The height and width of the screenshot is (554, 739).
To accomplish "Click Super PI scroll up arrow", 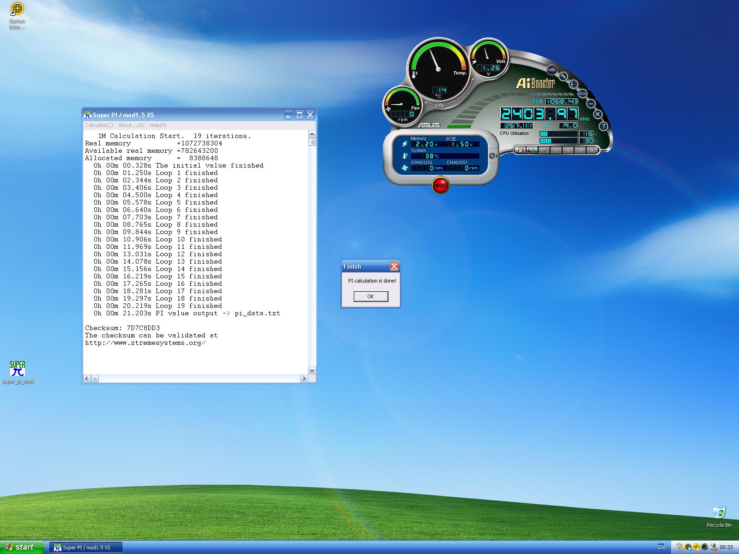I will (x=312, y=134).
